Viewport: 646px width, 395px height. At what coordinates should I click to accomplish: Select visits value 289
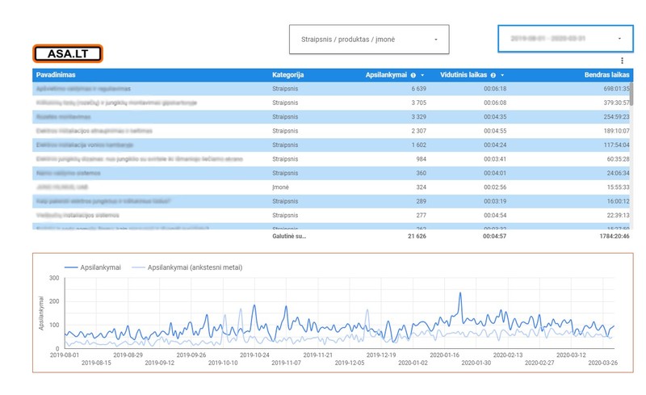click(421, 201)
